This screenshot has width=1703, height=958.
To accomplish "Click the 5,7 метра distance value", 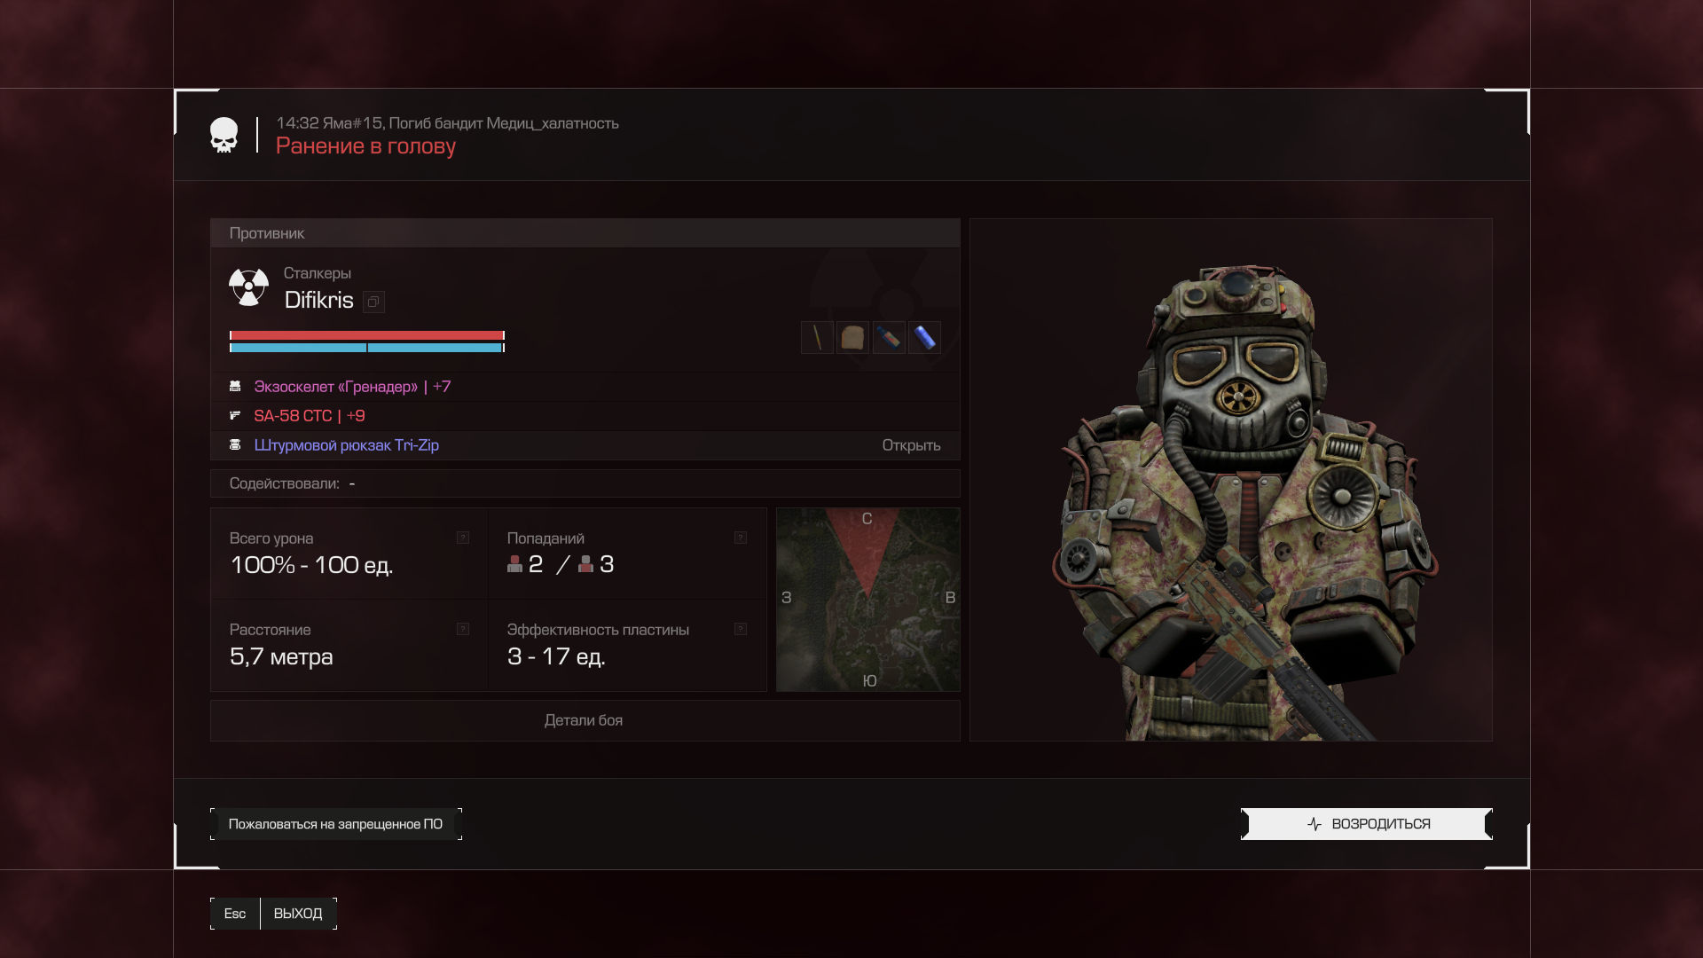I will pyautogui.click(x=281, y=656).
